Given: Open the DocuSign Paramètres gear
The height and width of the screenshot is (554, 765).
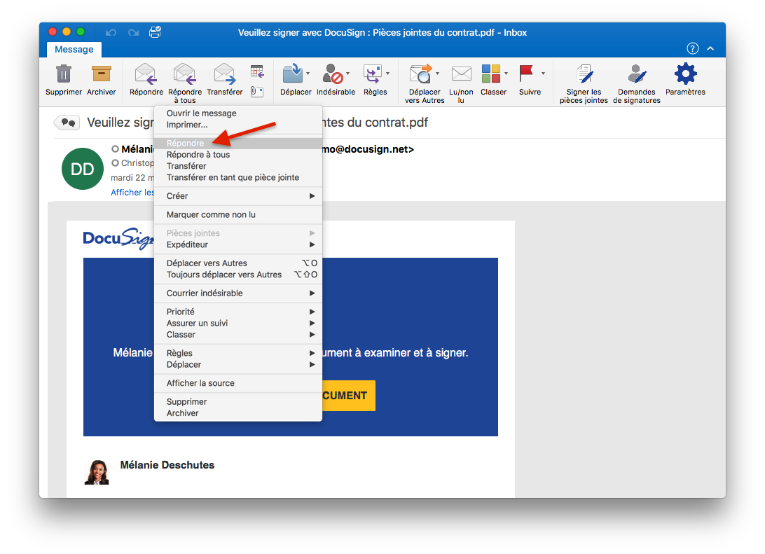Looking at the screenshot, I should tap(685, 74).
